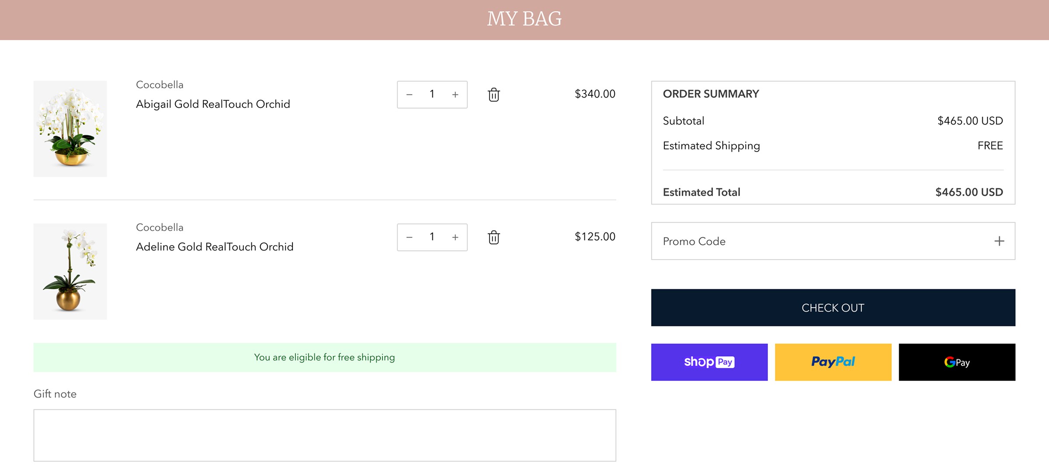The width and height of the screenshot is (1049, 474).
Task: Pay with Google Pay button
Action: coord(957,362)
